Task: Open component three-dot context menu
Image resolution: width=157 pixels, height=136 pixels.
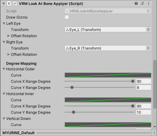Action: coord(149,3)
